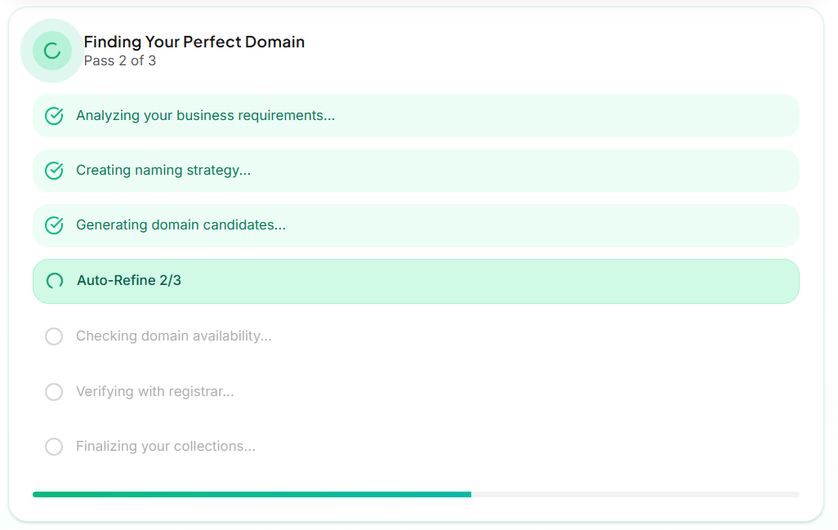Select the 'Generating domain candidates...' step text

181,225
